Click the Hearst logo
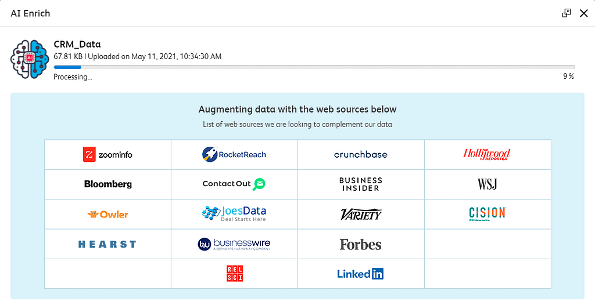 [x=107, y=244]
